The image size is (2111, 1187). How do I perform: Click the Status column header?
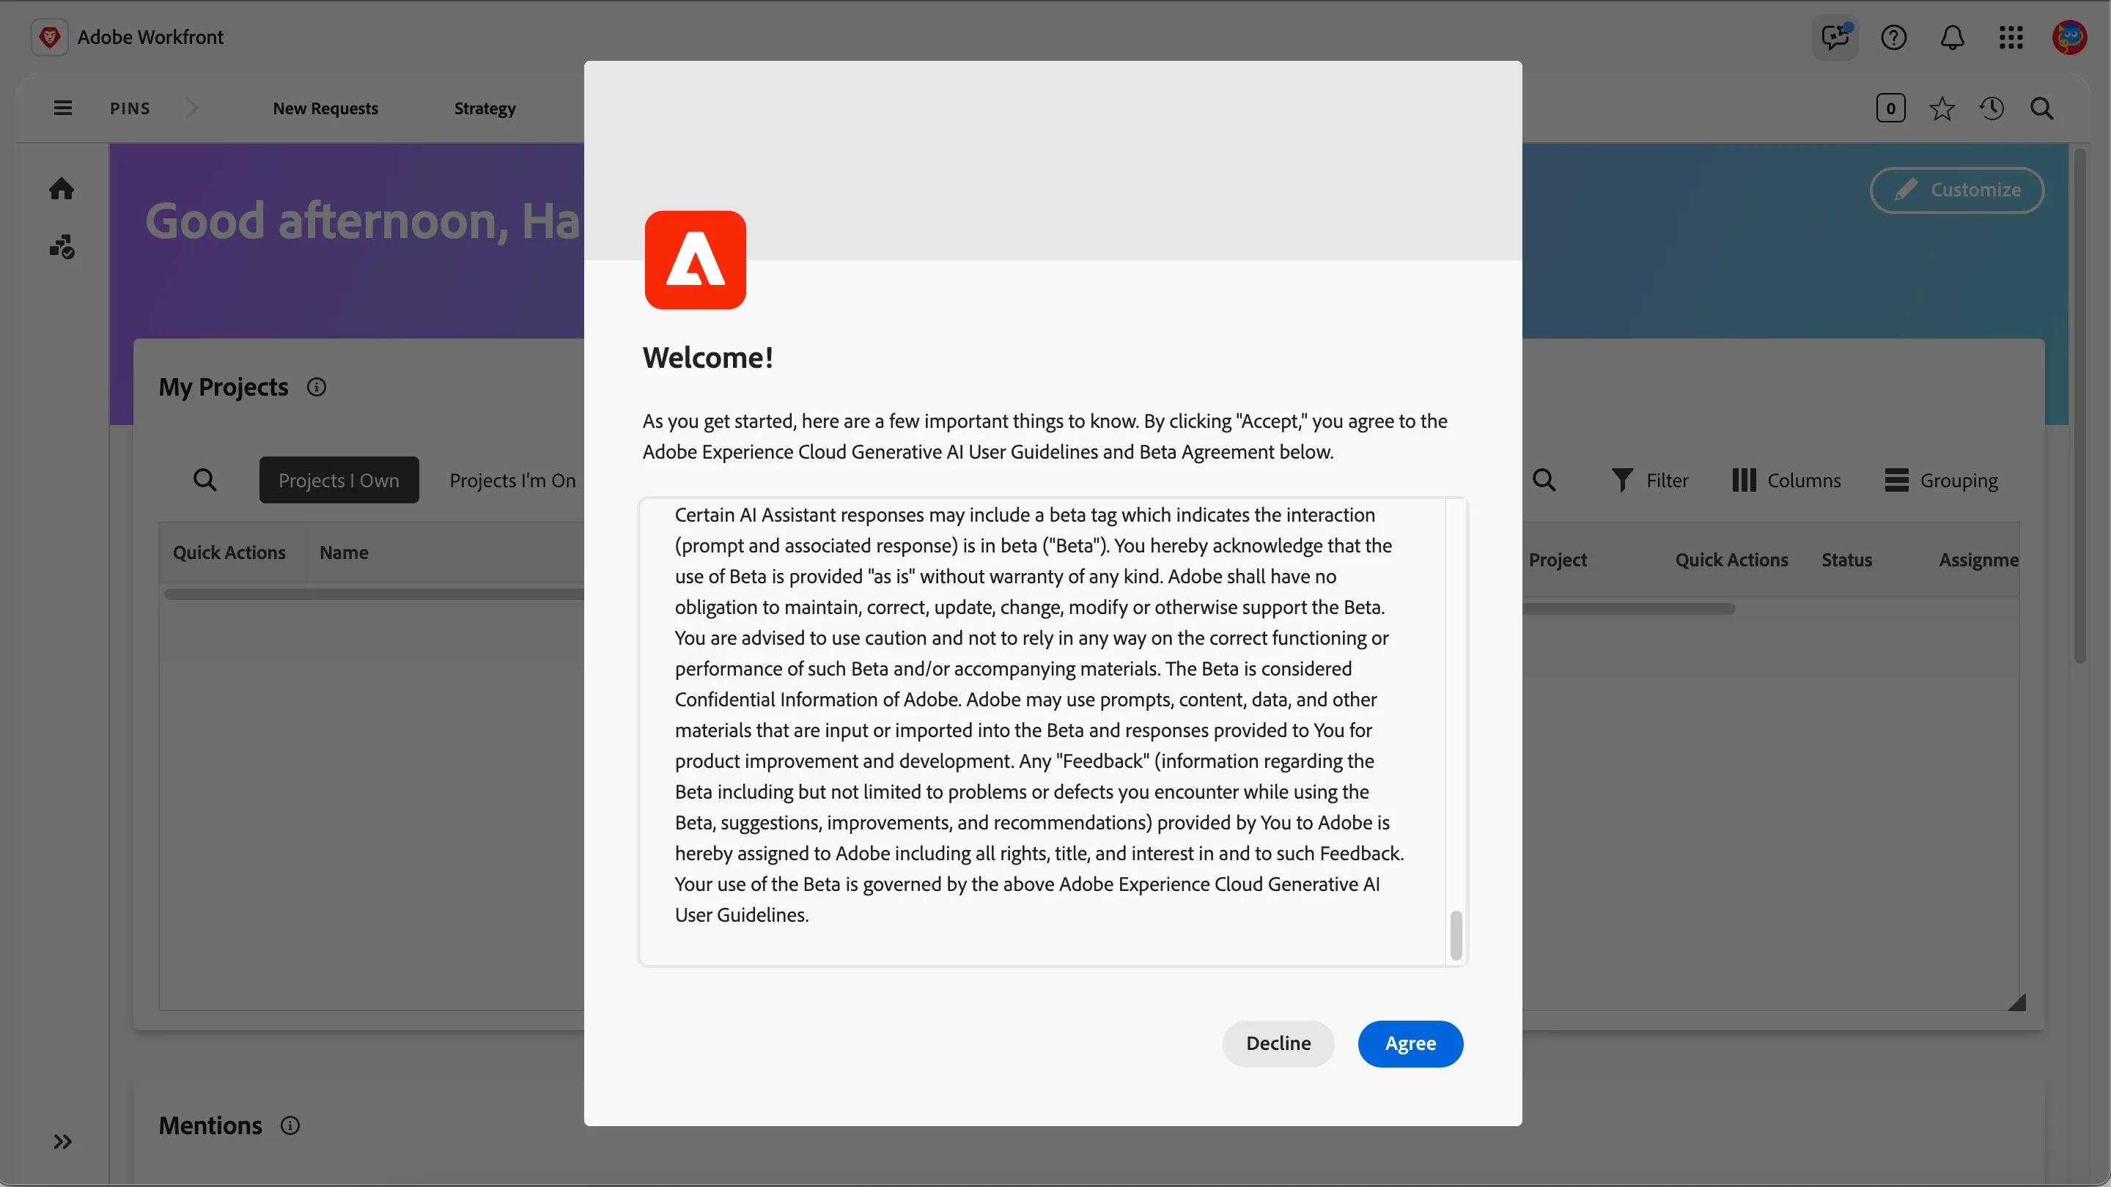click(x=1846, y=560)
